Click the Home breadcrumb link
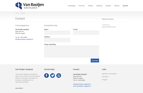Screen dimensions: 143x93 (17, 13)
